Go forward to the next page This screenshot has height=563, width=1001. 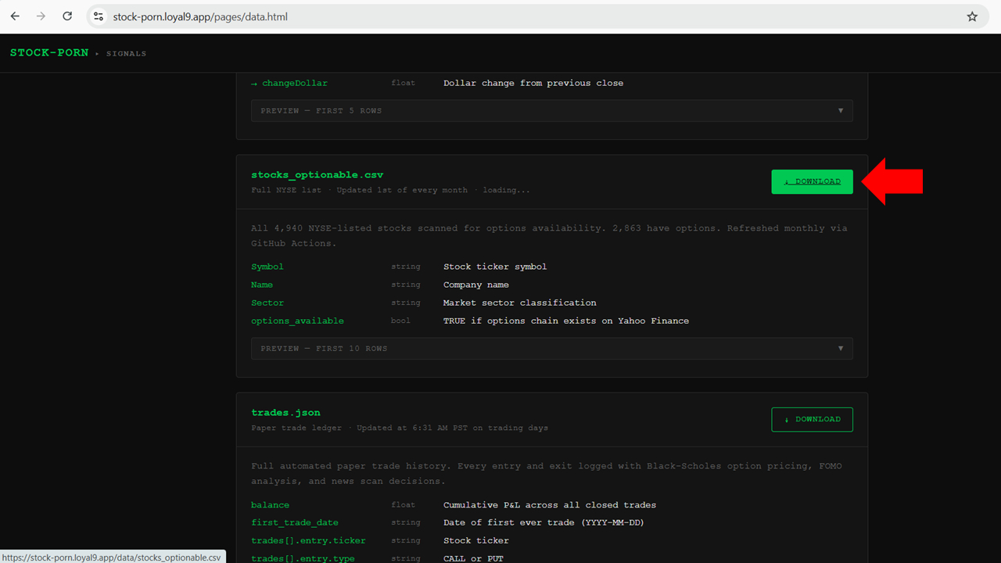41,16
